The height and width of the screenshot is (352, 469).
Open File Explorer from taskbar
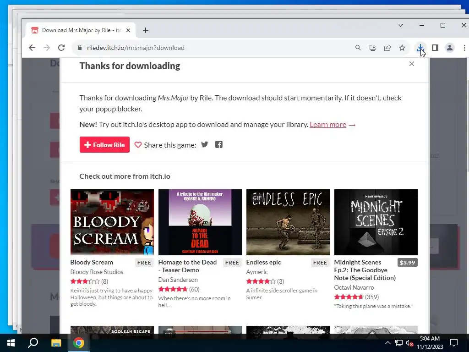pos(56,343)
